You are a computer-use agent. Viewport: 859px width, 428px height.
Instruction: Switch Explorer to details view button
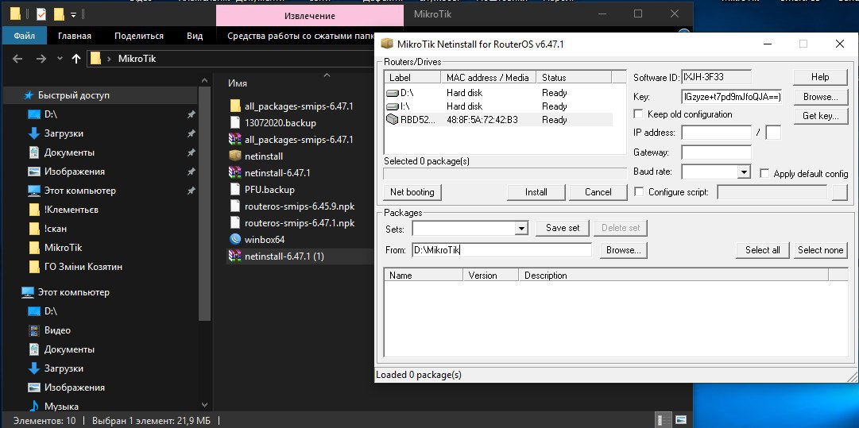point(664,420)
